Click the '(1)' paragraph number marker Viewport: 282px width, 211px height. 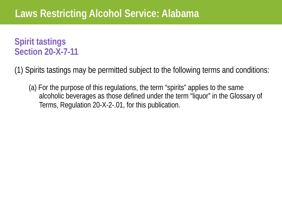click(19, 70)
